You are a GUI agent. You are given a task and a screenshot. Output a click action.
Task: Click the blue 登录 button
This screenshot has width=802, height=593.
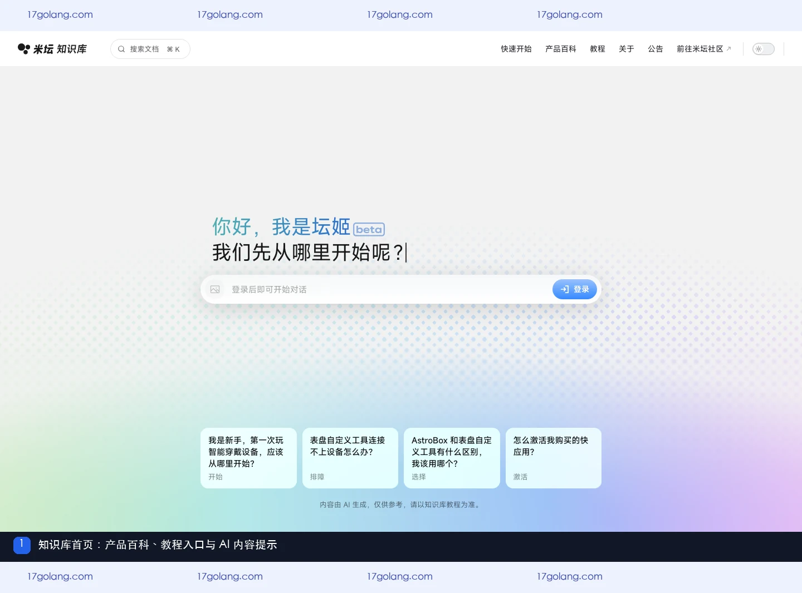[x=575, y=289]
